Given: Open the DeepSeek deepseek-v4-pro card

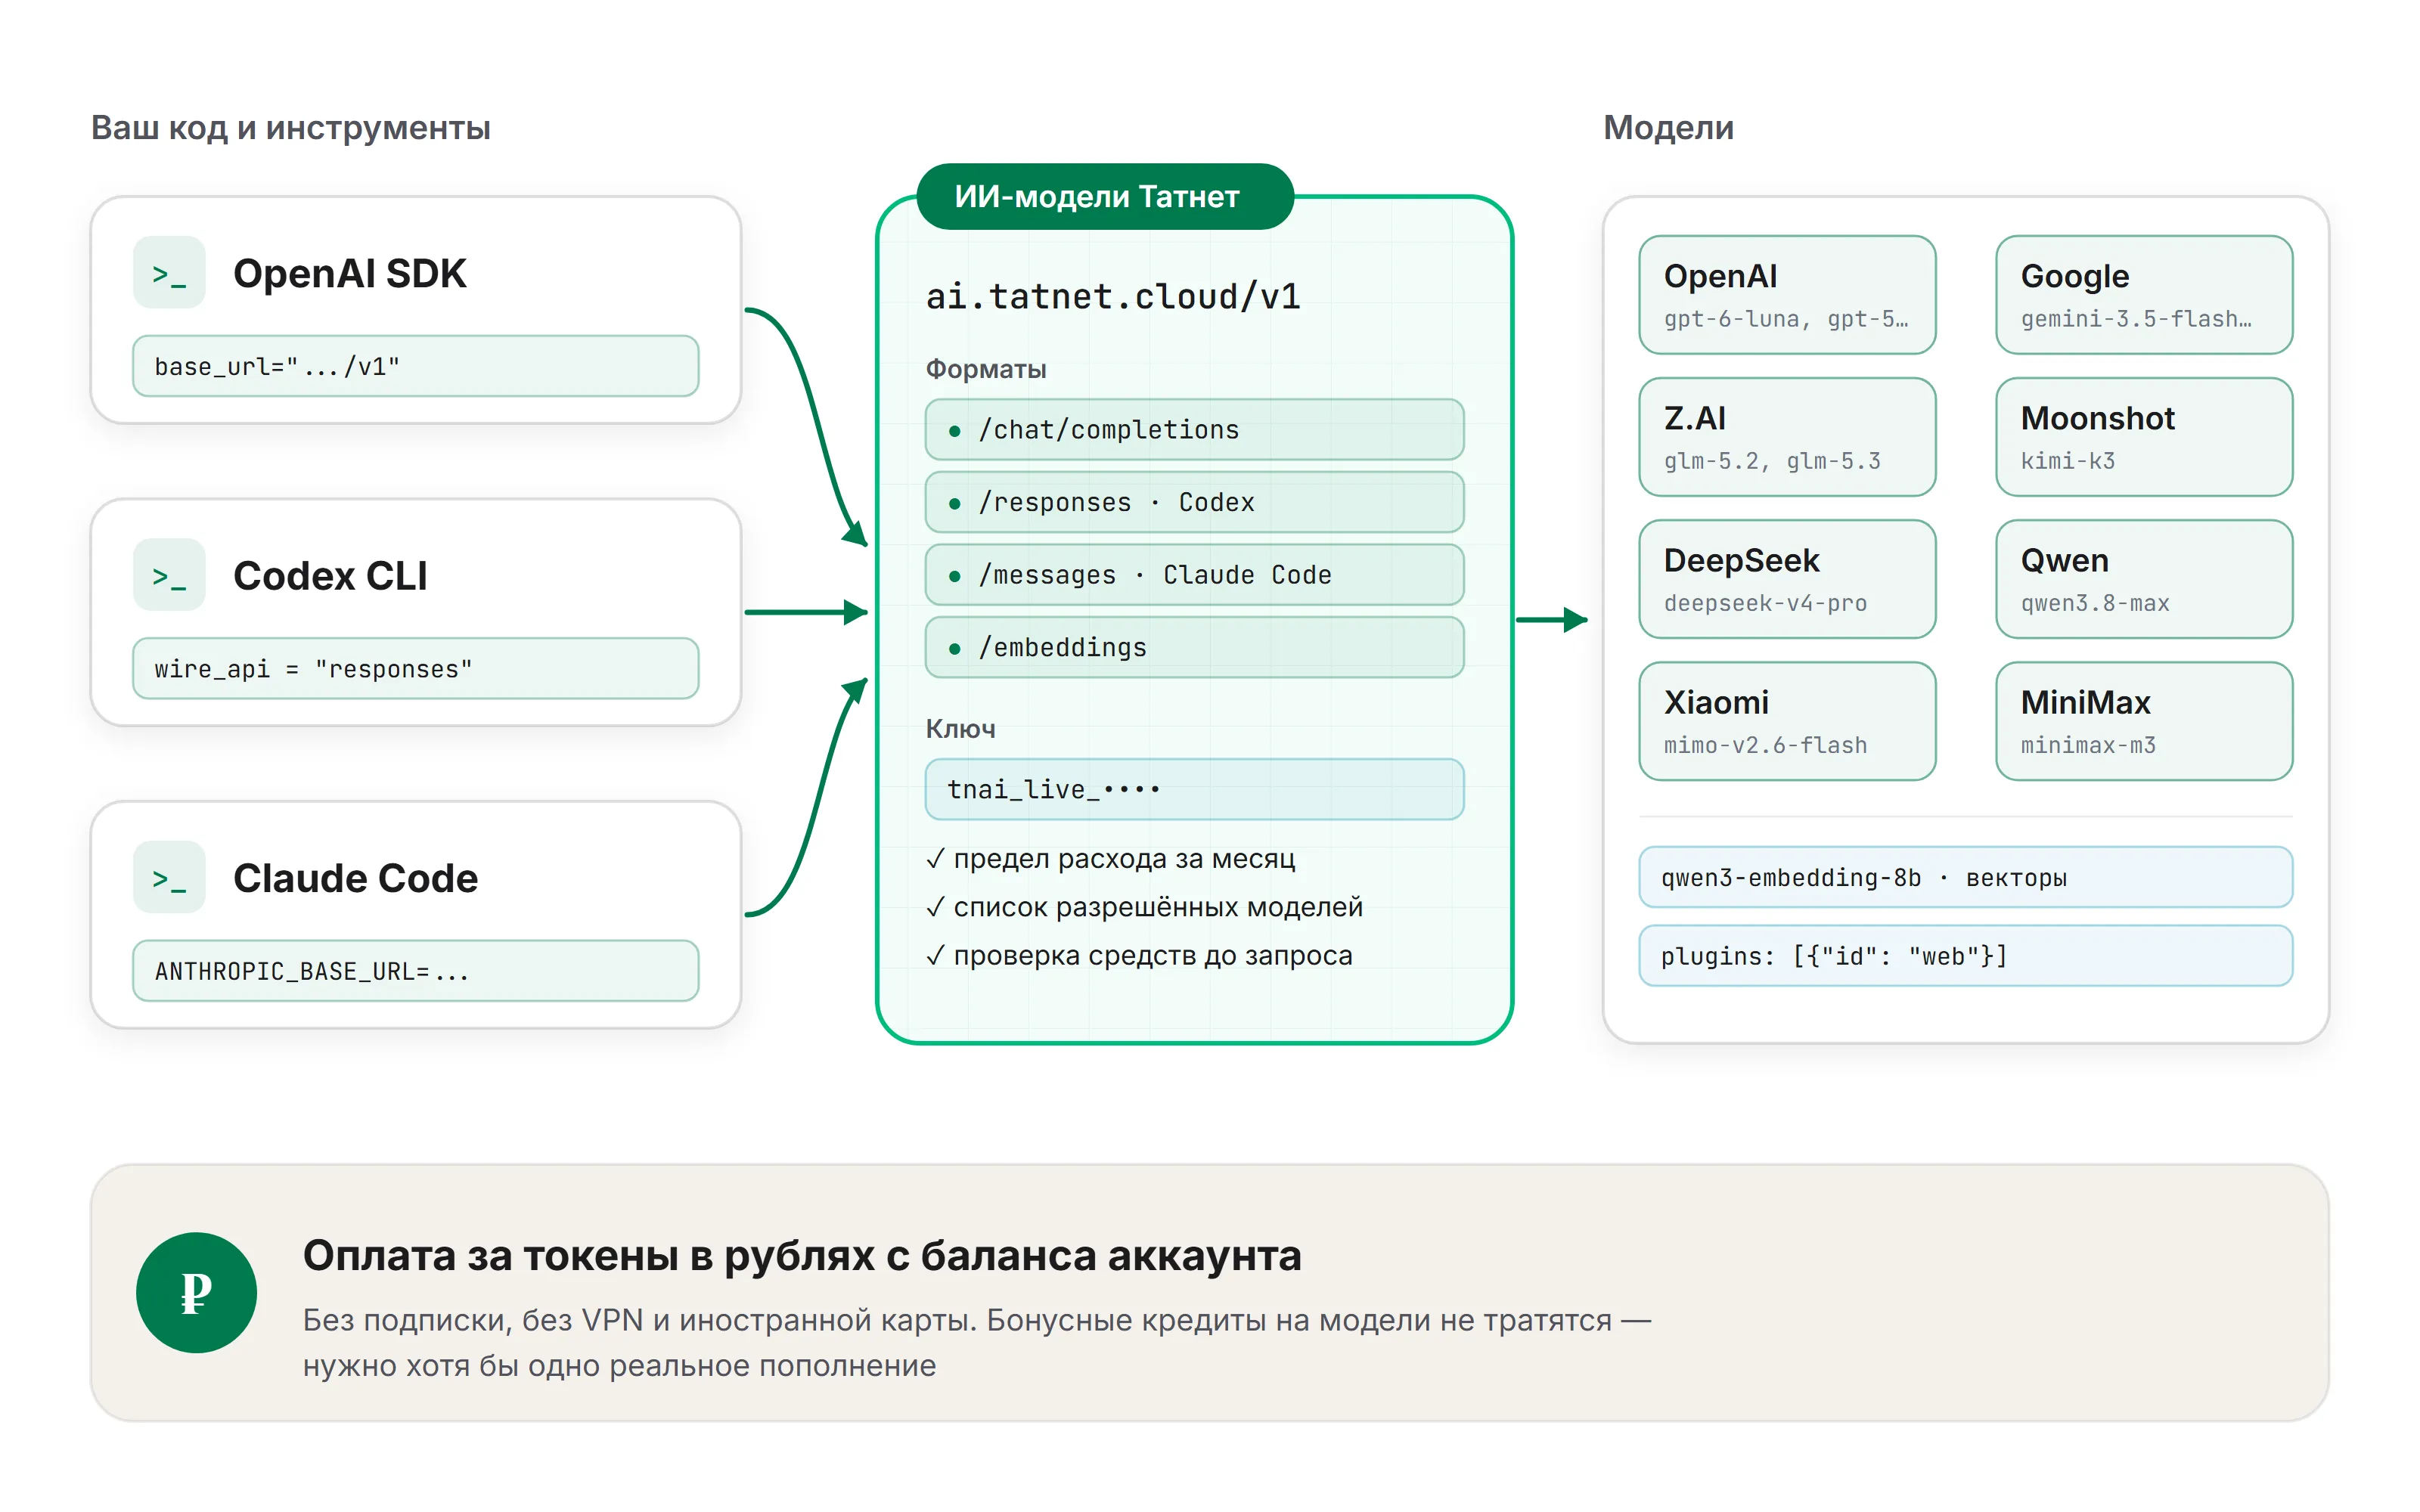Looking at the screenshot, I should (x=1786, y=579).
